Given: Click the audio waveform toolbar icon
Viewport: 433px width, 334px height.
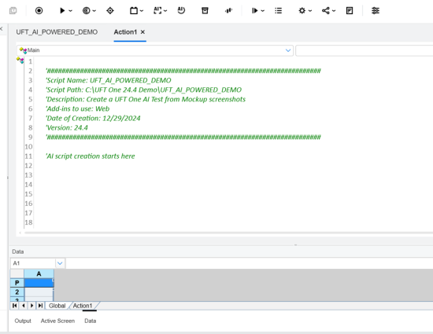Looking at the screenshot, I should point(228,11).
